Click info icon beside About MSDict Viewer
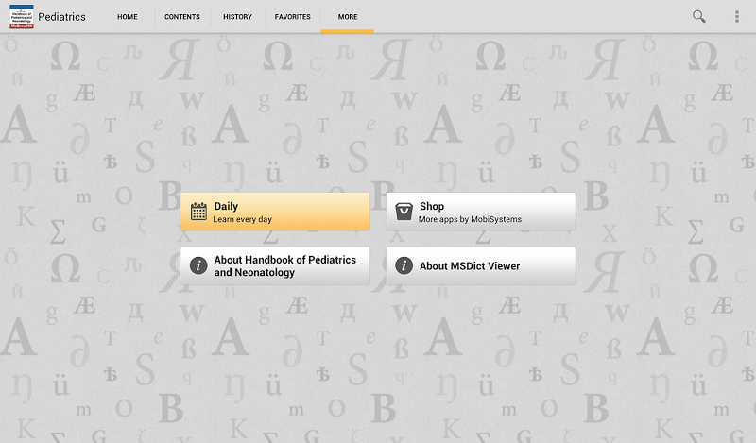 tap(404, 265)
